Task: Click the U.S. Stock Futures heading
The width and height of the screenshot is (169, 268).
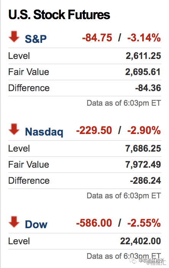Action: [x=59, y=15]
